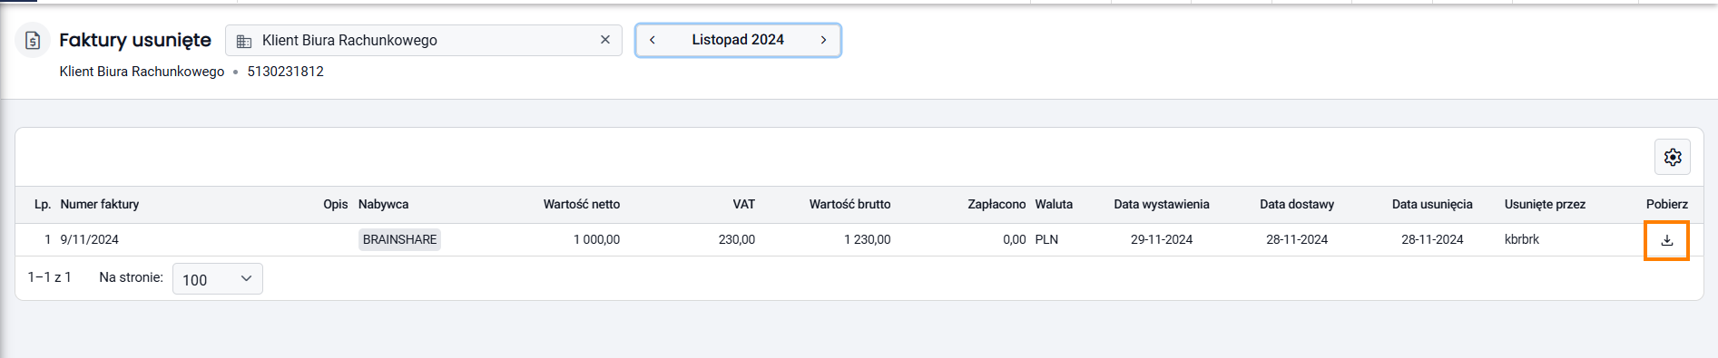Go to previous month before Listopad 2024
1718x358 pixels.
652,40
